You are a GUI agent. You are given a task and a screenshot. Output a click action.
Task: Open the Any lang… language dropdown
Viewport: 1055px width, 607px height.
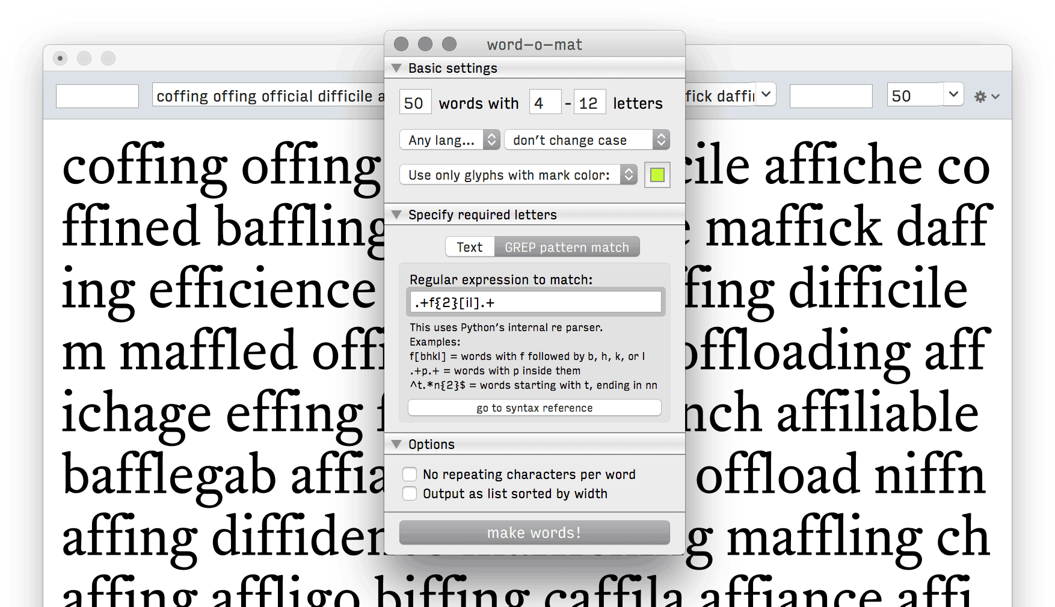pos(450,140)
